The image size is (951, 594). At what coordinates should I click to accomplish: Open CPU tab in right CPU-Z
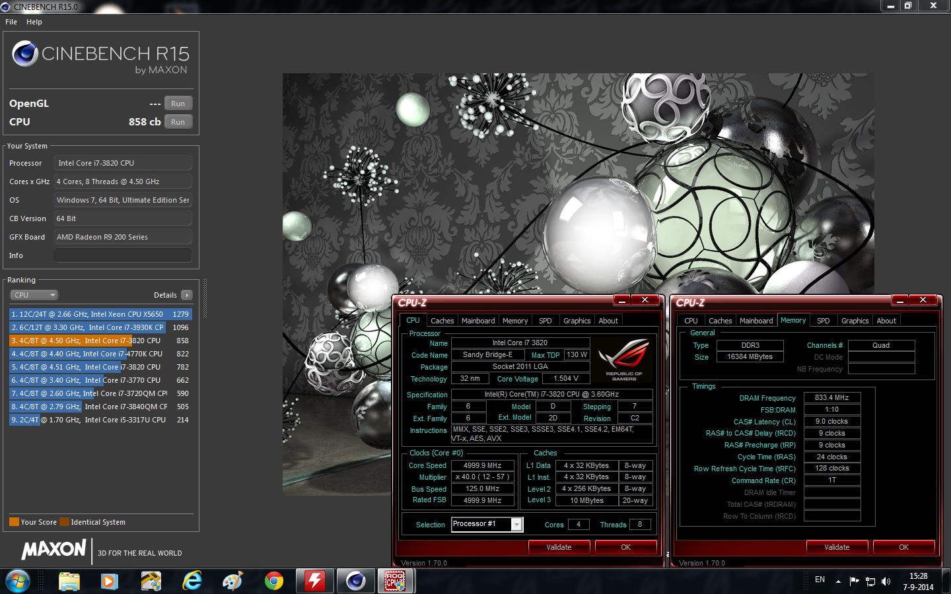[x=691, y=321]
